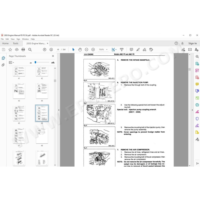Zoom in using the plus circle
This screenshot has height=200, width=200.
(93, 49)
